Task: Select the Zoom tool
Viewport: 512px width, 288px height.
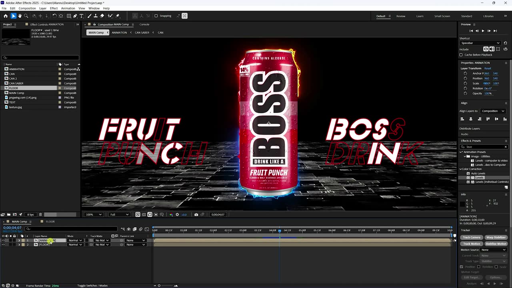Action: click(26, 16)
